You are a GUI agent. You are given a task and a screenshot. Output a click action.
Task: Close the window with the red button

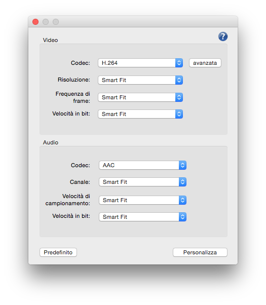35,22
